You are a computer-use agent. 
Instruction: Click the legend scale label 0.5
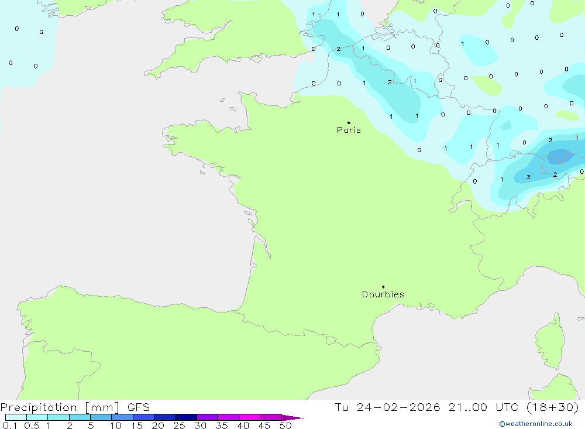point(32,425)
